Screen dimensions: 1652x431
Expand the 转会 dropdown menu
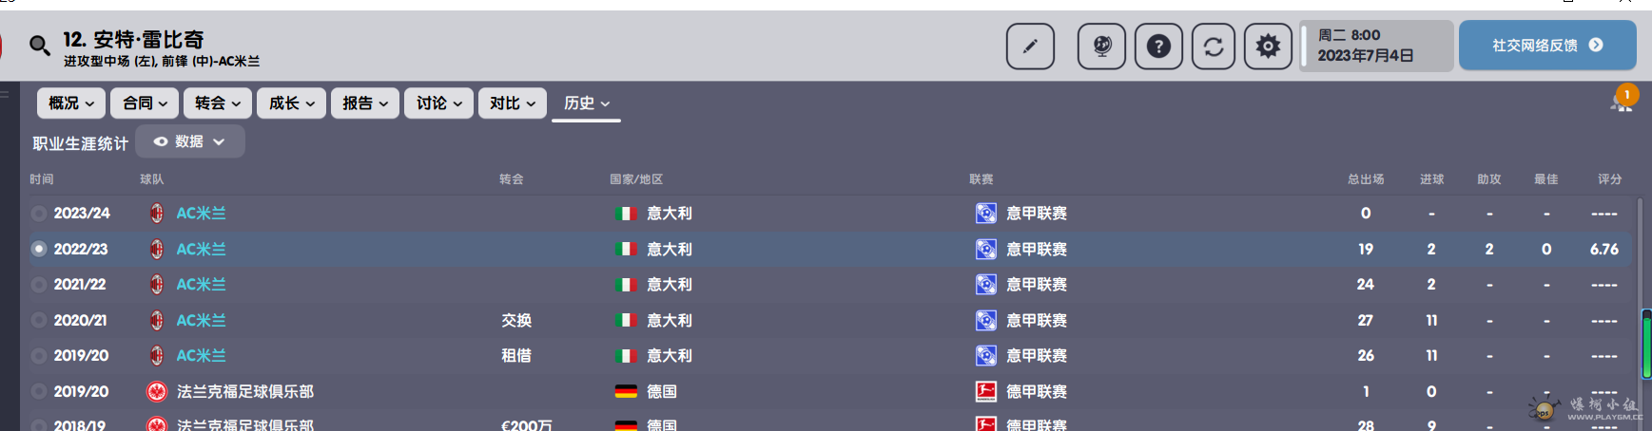coord(218,103)
